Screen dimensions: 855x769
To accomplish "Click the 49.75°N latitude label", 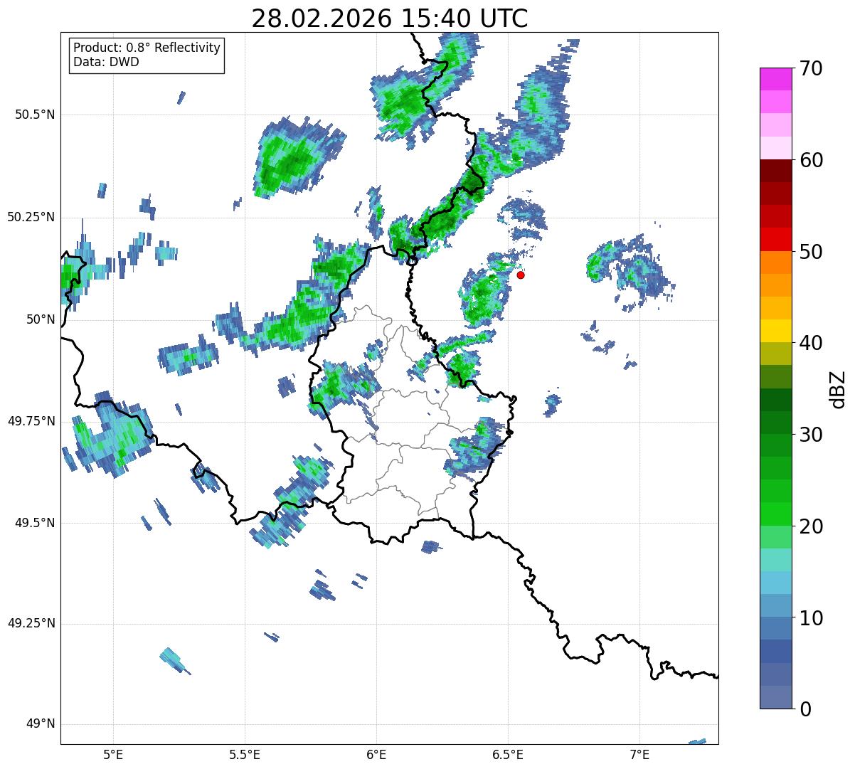I will [x=31, y=421].
